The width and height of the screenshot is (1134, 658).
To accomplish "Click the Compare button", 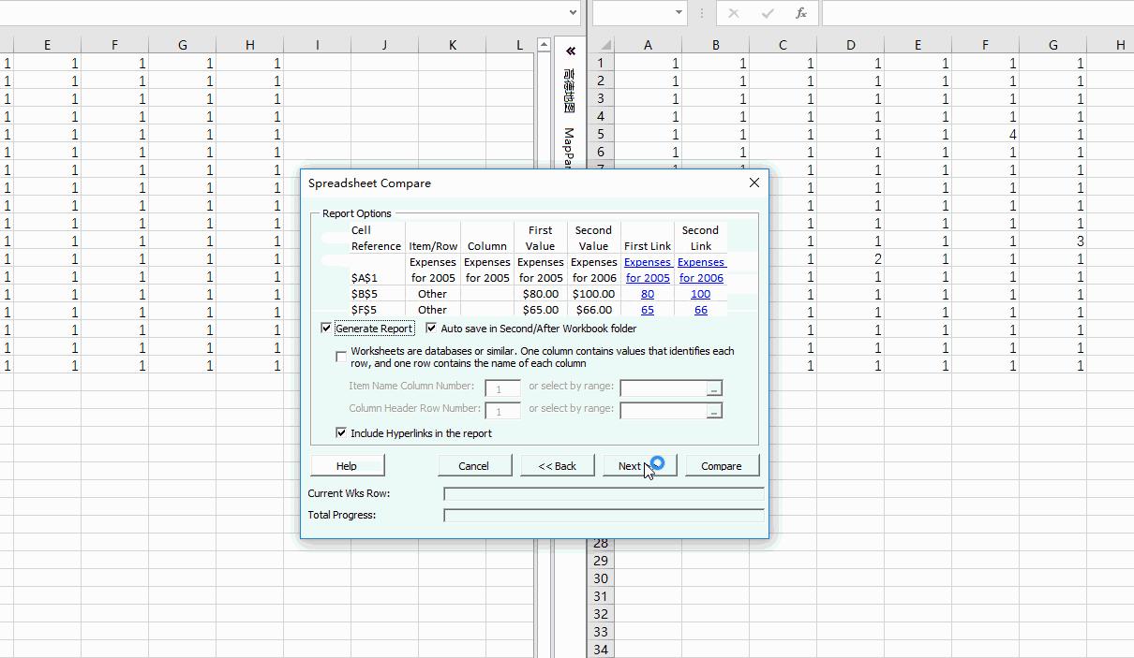I will coord(722,466).
